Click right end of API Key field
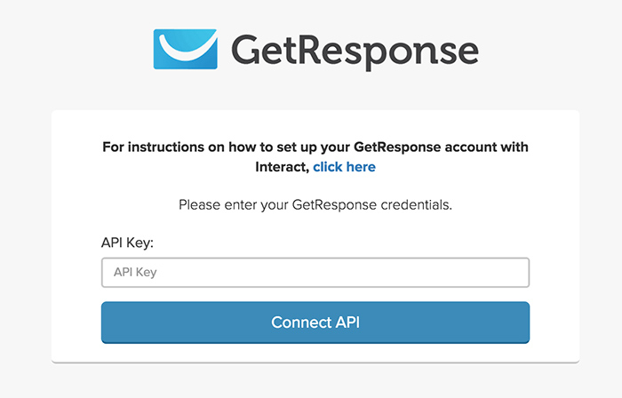The image size is (622, 398). pos(515,273)
